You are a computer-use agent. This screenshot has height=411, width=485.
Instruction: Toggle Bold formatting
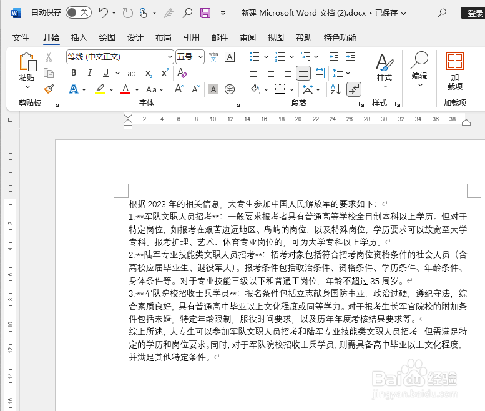74,72
